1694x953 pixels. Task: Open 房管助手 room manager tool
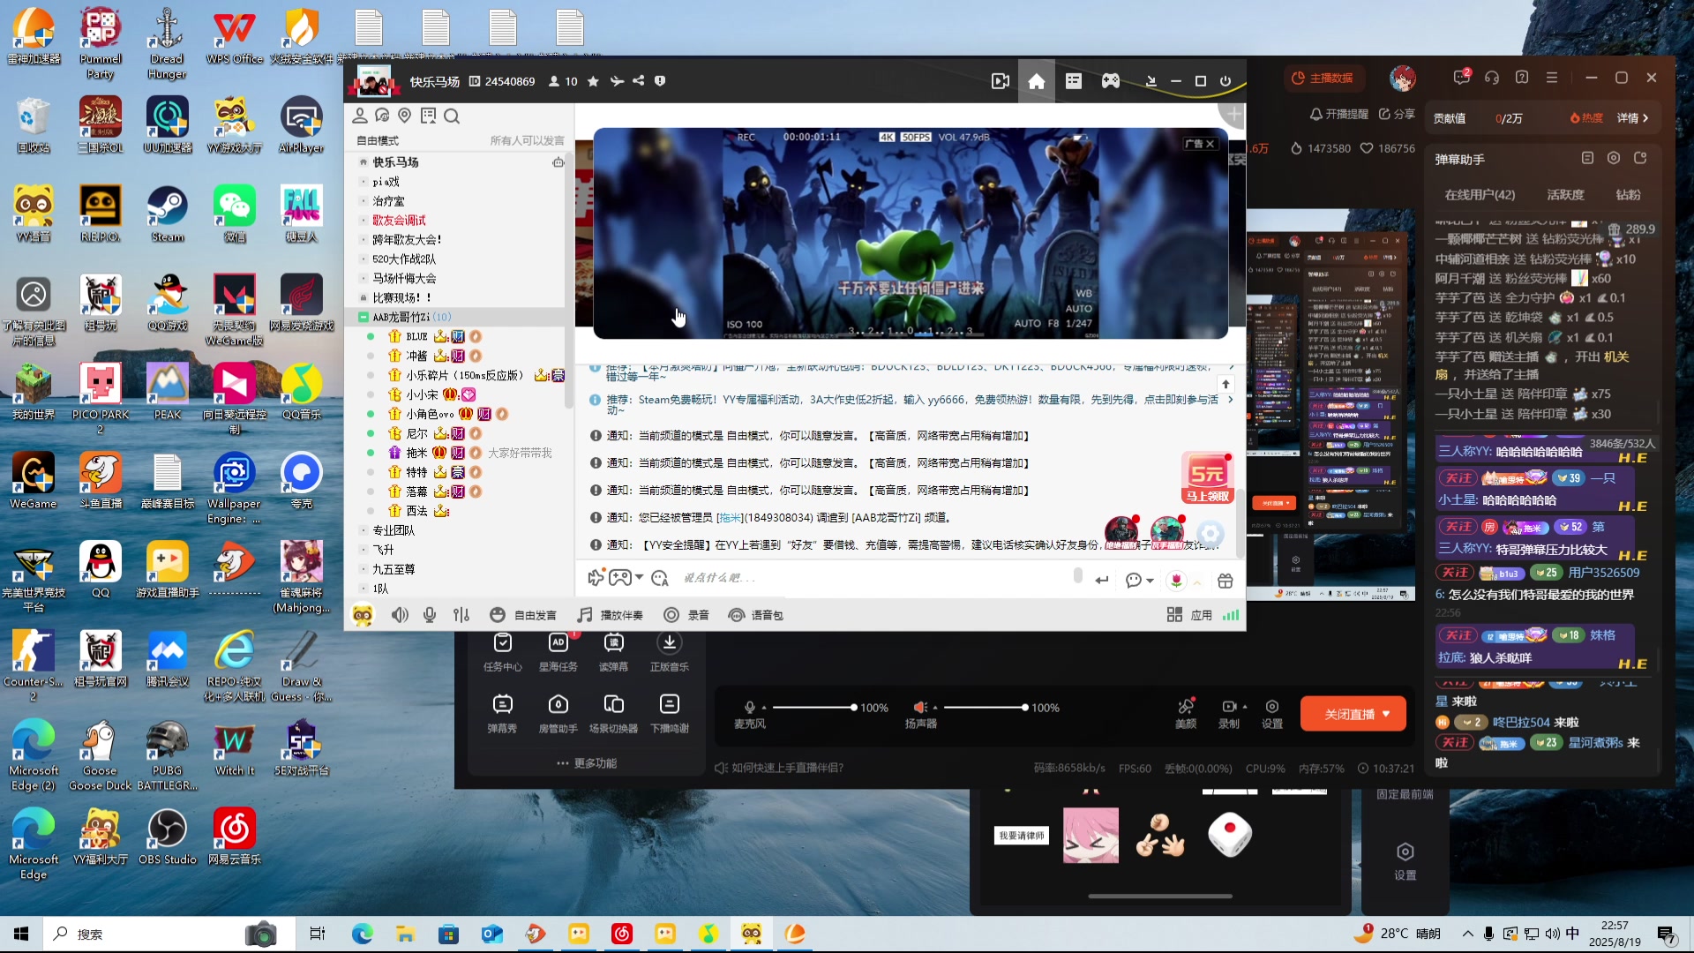tap(558, 714)
